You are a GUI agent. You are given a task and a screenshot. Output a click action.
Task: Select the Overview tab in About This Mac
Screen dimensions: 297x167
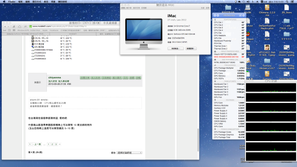tap(123, 8)
